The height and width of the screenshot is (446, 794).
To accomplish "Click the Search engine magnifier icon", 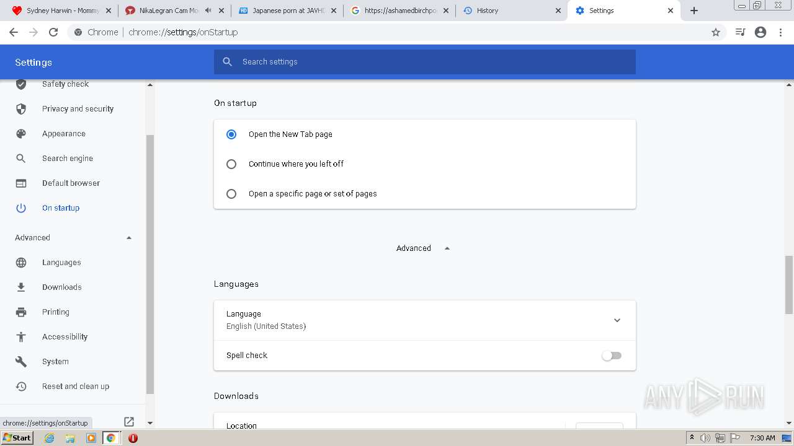I will 21,159.
